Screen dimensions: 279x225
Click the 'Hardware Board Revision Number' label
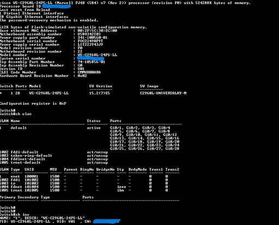[34, 76]
